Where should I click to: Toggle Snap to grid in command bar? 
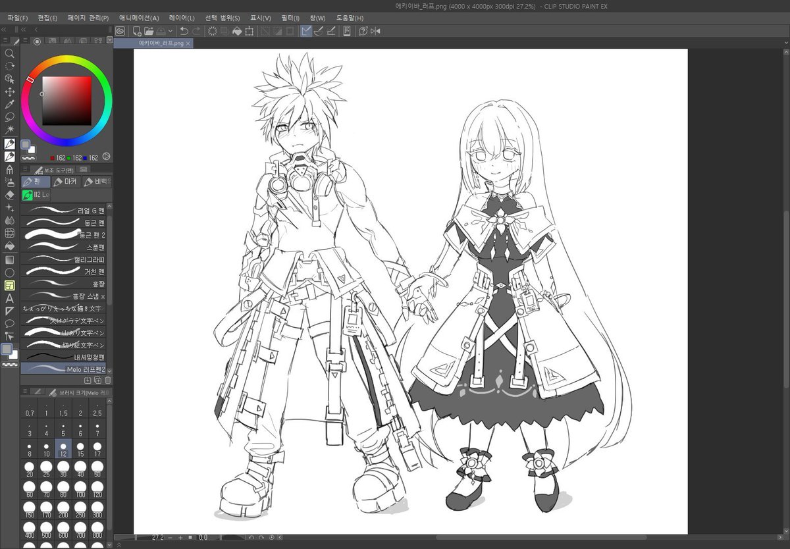click(x=331, y=31)
